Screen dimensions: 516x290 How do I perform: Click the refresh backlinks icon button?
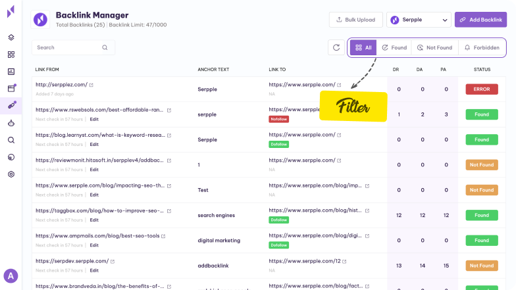[336, 47]
